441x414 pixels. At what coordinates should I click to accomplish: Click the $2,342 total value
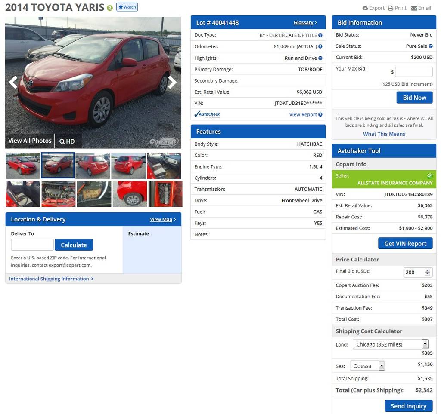(424, 390)
